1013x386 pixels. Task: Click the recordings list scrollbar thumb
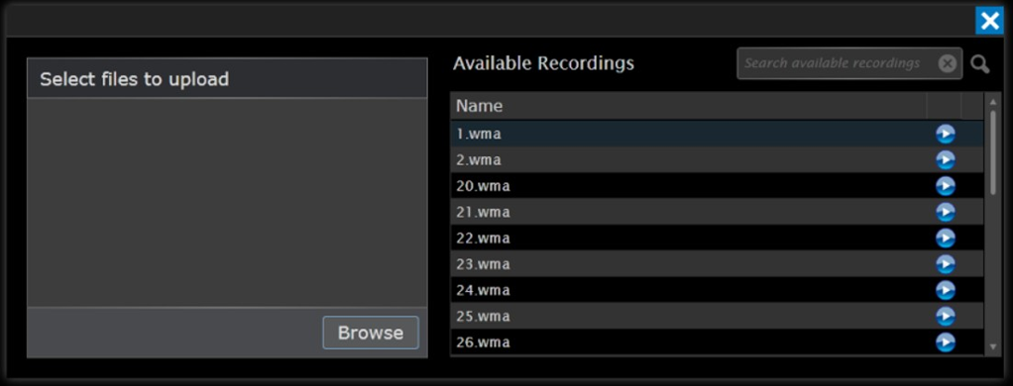tap(993, 151)
